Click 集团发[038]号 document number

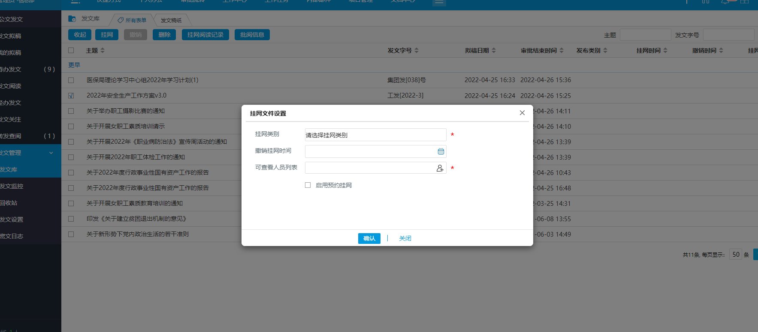tap(407, 80)
